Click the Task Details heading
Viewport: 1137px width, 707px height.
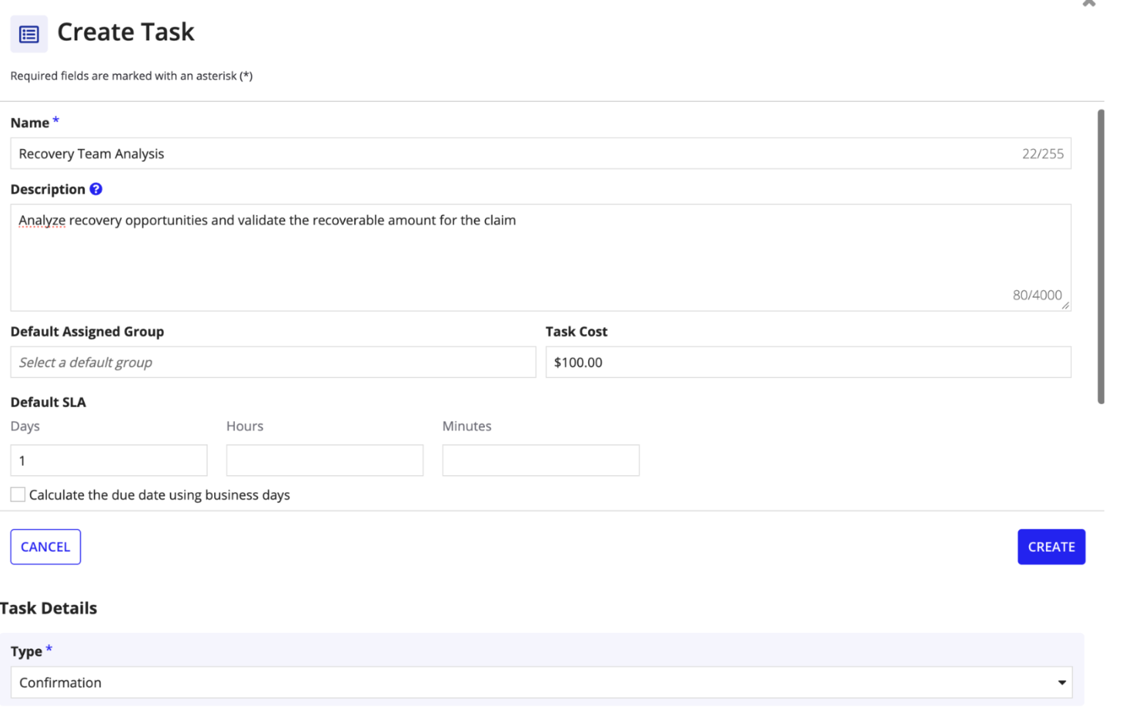(x=48, y=609)
